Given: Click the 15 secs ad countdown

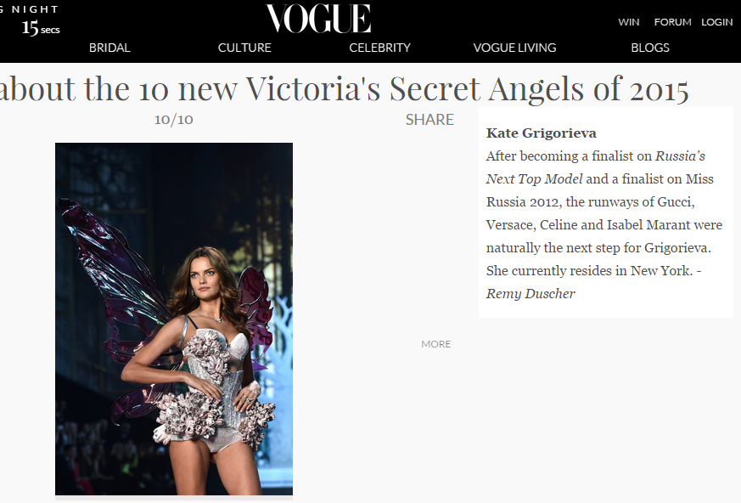Looking at the screenshot, I should (41, 28).
